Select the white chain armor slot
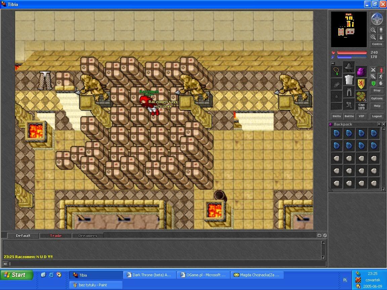The height and width of the screenshot is (290, 387). [349, 80]
